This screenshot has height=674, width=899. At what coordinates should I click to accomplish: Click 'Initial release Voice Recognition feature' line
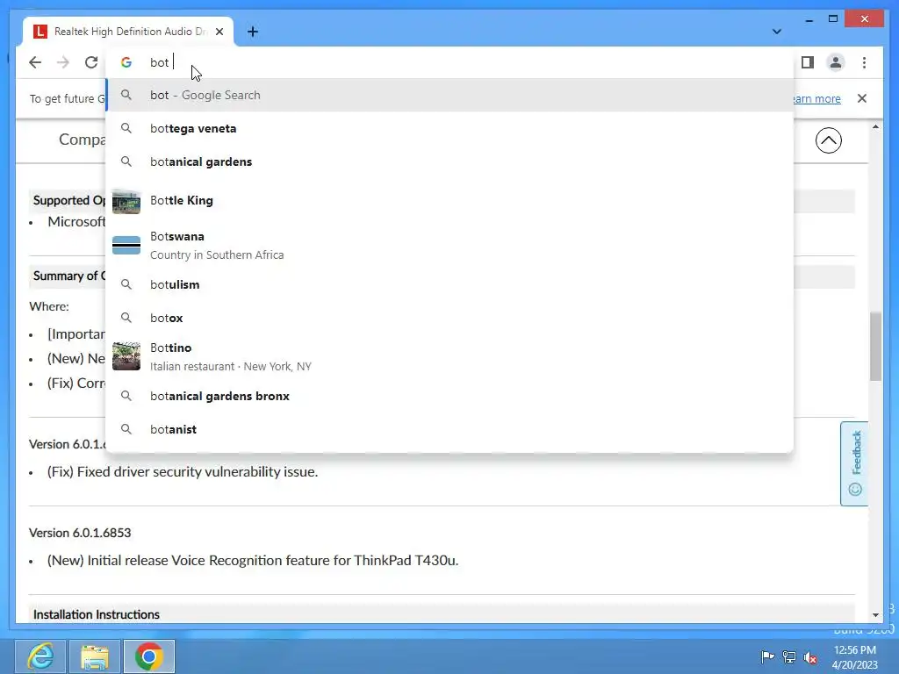[x=253, y=561]
